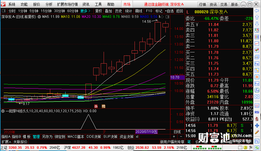Expand the main chart indicator dropdown arrow
The height and width of the screenshot is (151, 261).
39,17
